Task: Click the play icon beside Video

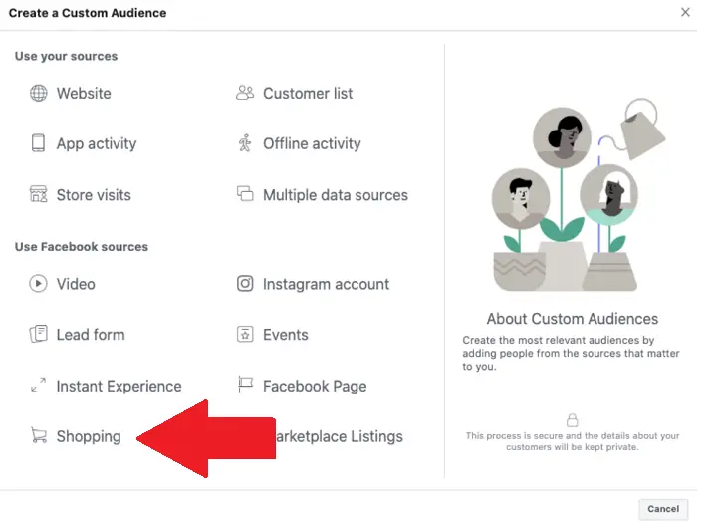Action: pos(39,284)
